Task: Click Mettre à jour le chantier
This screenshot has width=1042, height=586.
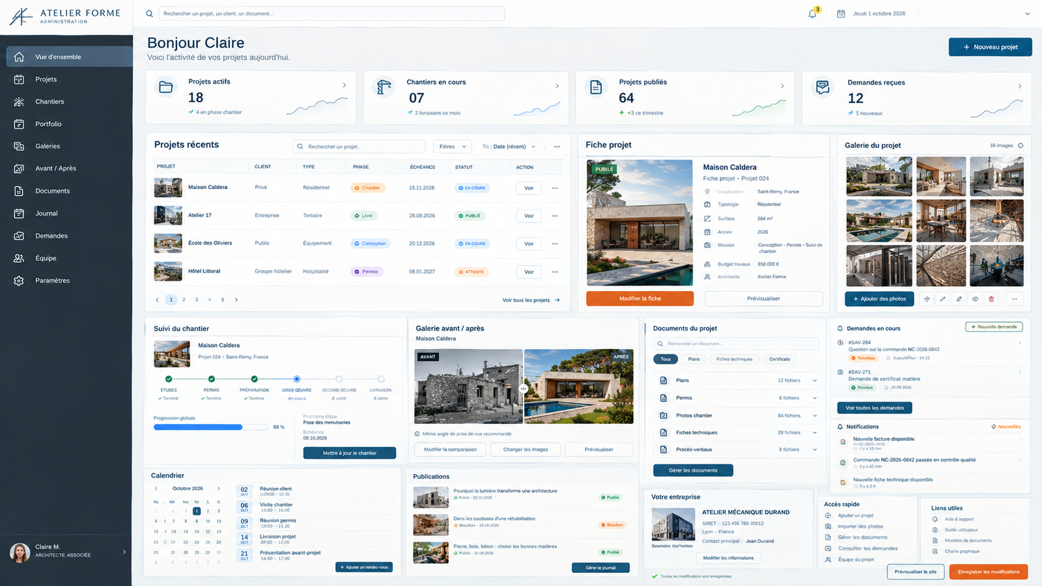Action: (x=350, y=453)
